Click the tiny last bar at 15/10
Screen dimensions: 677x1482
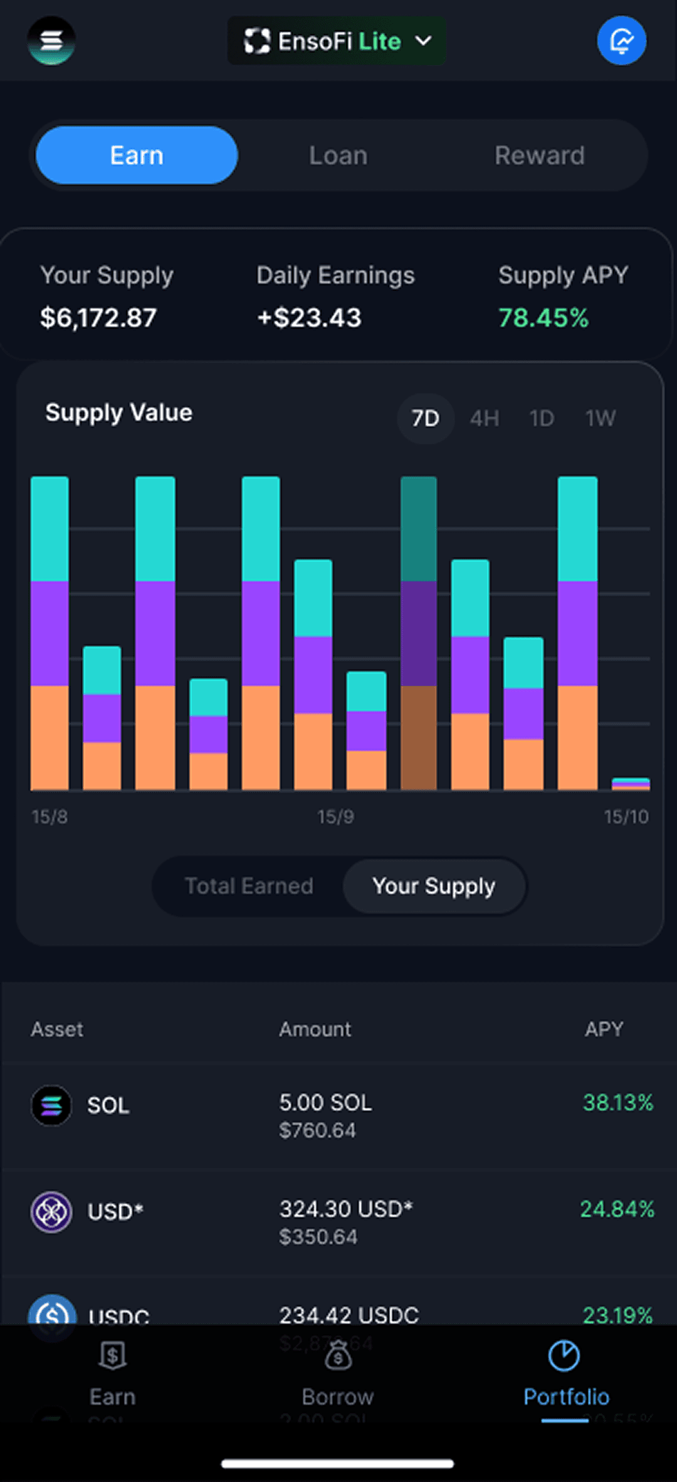click(631, 784)
